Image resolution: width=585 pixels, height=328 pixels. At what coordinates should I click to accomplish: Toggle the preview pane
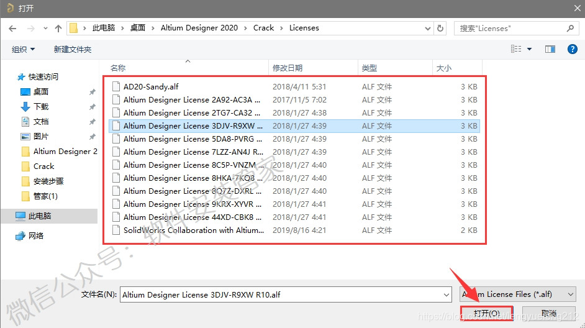coord(550,49)
